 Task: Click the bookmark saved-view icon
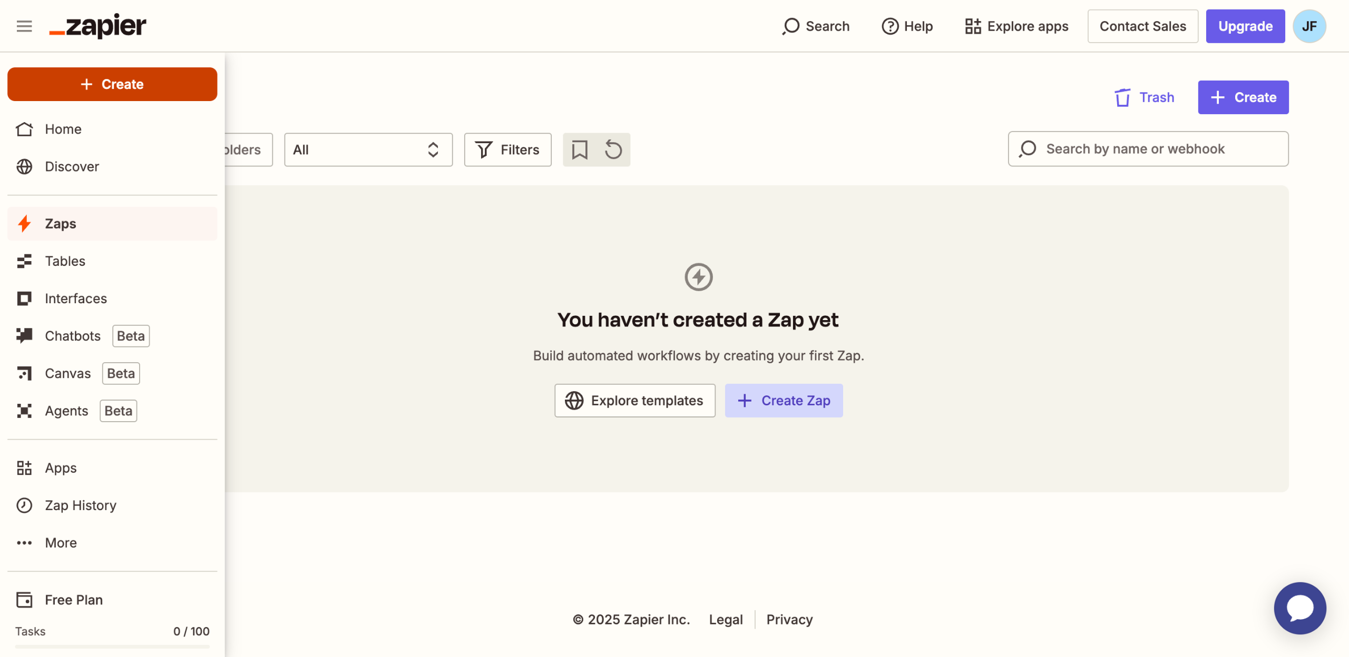pyautogui.click(x=580, y=150)
